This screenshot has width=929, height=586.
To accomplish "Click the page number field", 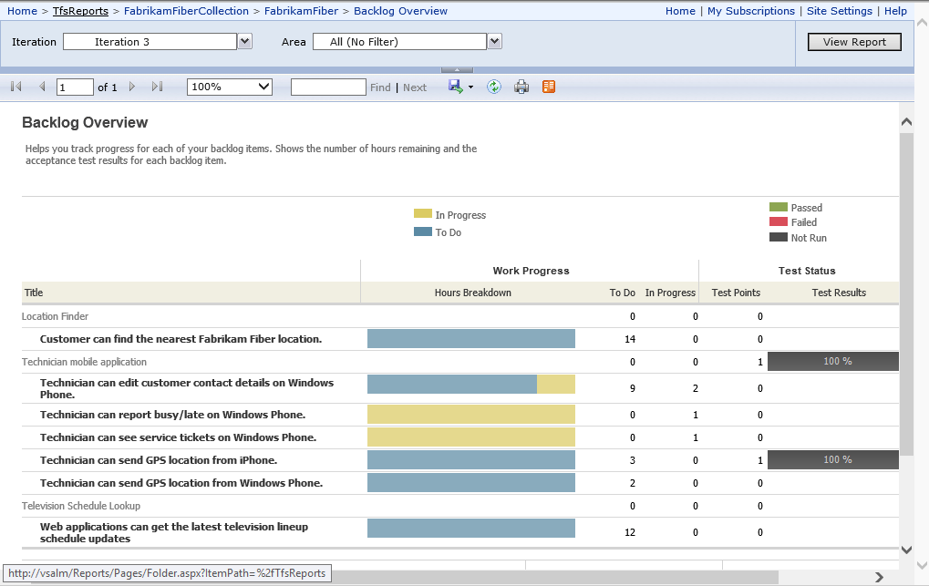I will pos(75,87).
